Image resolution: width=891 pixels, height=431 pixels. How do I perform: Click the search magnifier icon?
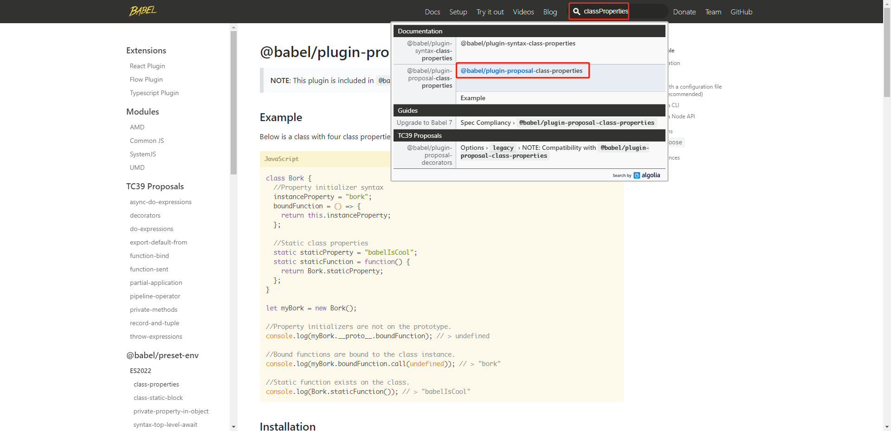(x=576, y=12)
